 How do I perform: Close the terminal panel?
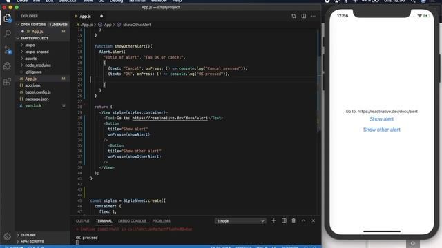tap(313, 220)
